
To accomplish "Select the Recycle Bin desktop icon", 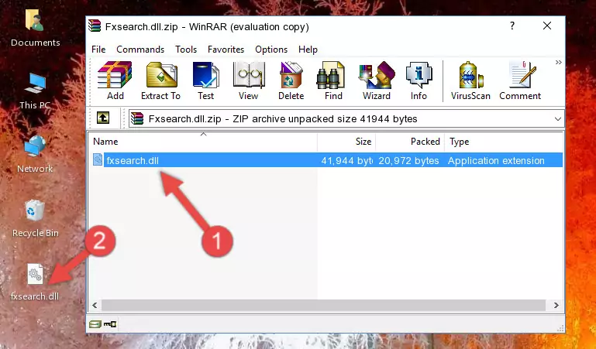I will coord(36,218).
